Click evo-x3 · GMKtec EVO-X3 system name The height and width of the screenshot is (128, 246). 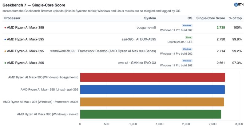(137, 63)
